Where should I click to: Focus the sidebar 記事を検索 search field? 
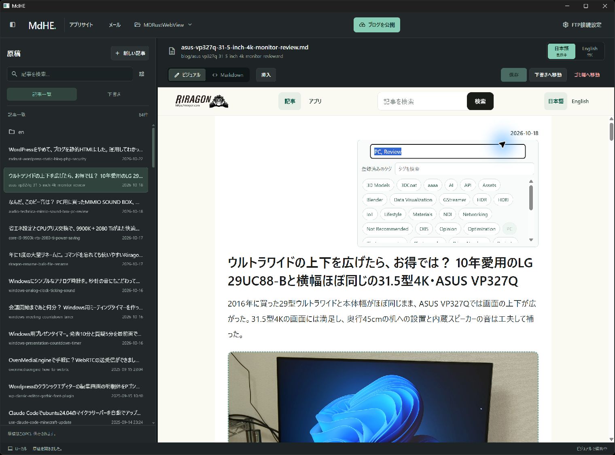click(70, 74)
